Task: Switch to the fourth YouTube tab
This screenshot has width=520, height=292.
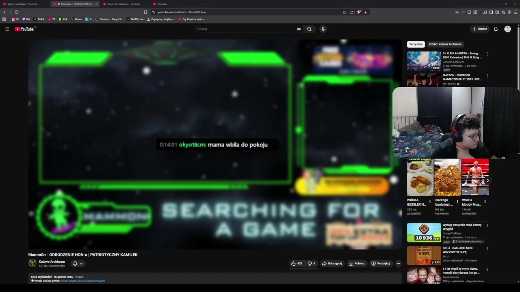Action: pyautogui.click(x=175, y=4)
